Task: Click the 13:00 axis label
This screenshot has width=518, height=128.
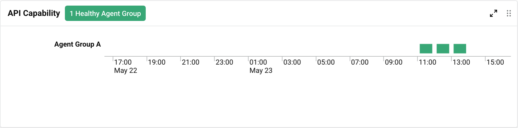Action: pyautogui.click(x=461, y=62)
